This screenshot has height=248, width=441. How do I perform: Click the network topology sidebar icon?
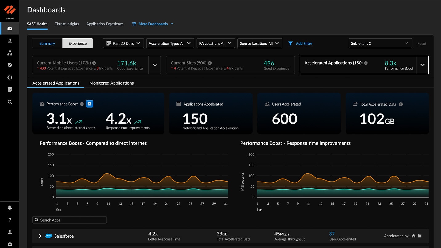click(10, 53)
